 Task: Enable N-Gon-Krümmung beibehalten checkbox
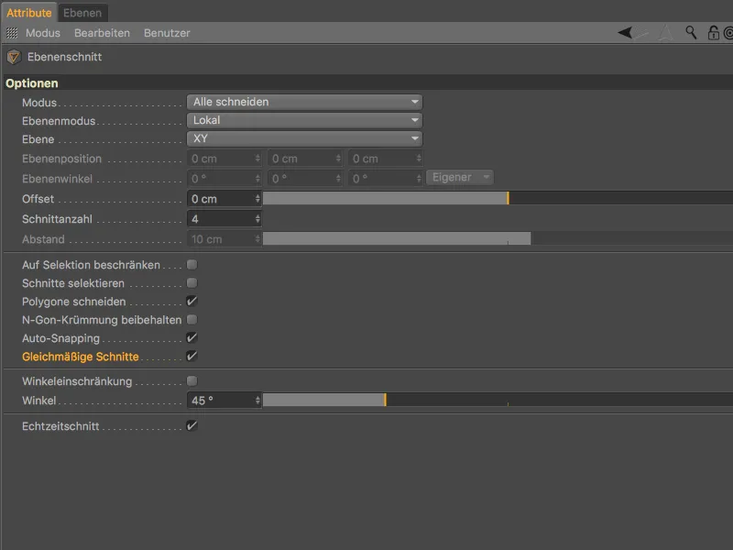[191, 319]
